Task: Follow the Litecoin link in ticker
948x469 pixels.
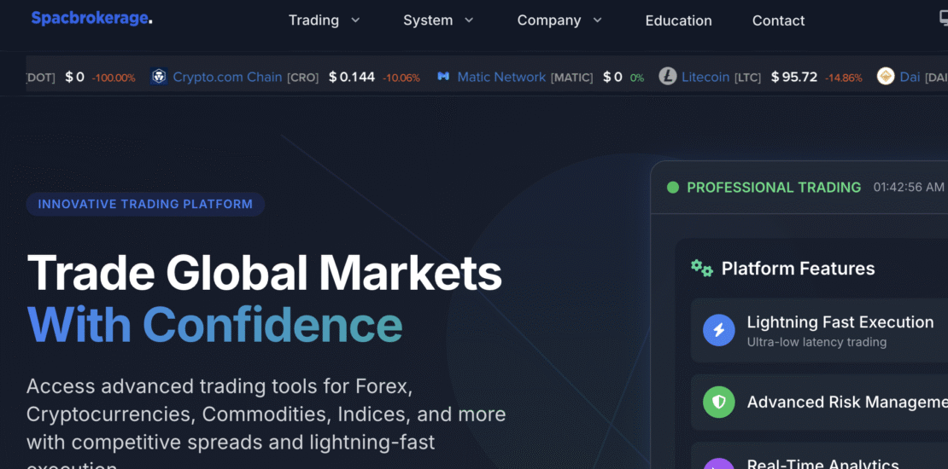Action: (705, 77)
